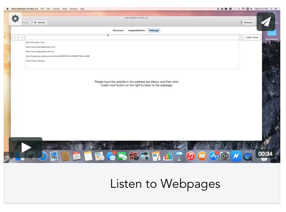Open the blue NaturalReader dock icon
The image size is (286, 212).
pyautogui.click(x=236, y=156)
